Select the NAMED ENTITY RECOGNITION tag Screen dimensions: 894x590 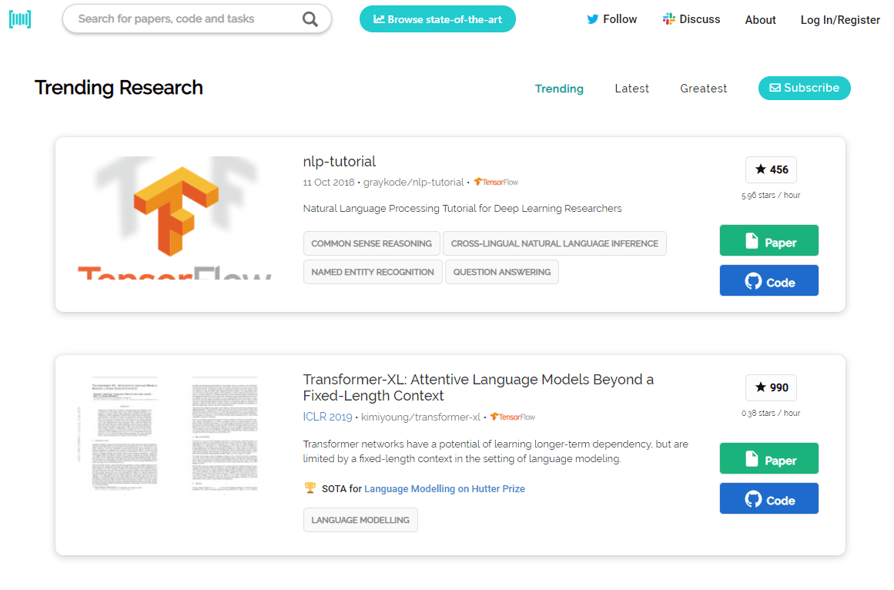(x=373, y=272)
